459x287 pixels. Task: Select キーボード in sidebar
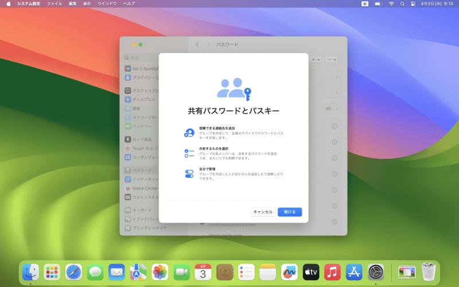(x=142, y=210)
